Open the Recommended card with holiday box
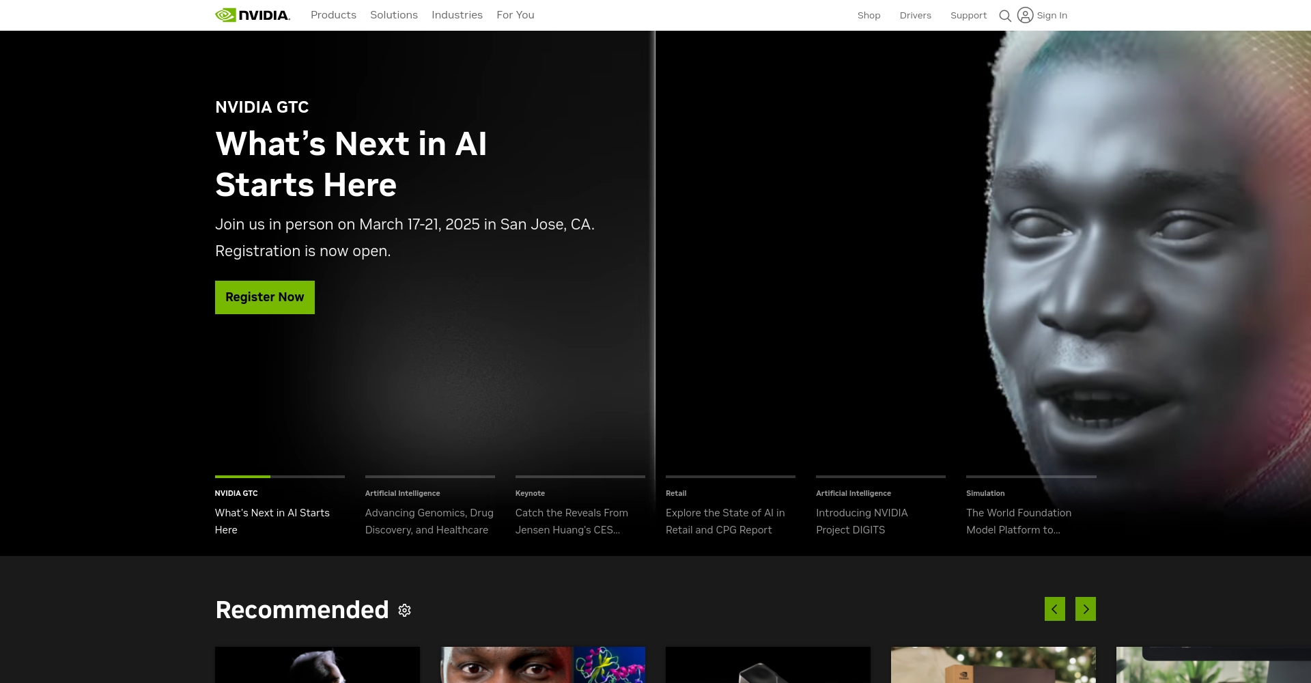The image size is (1311, 683). (x=993, y=665)
